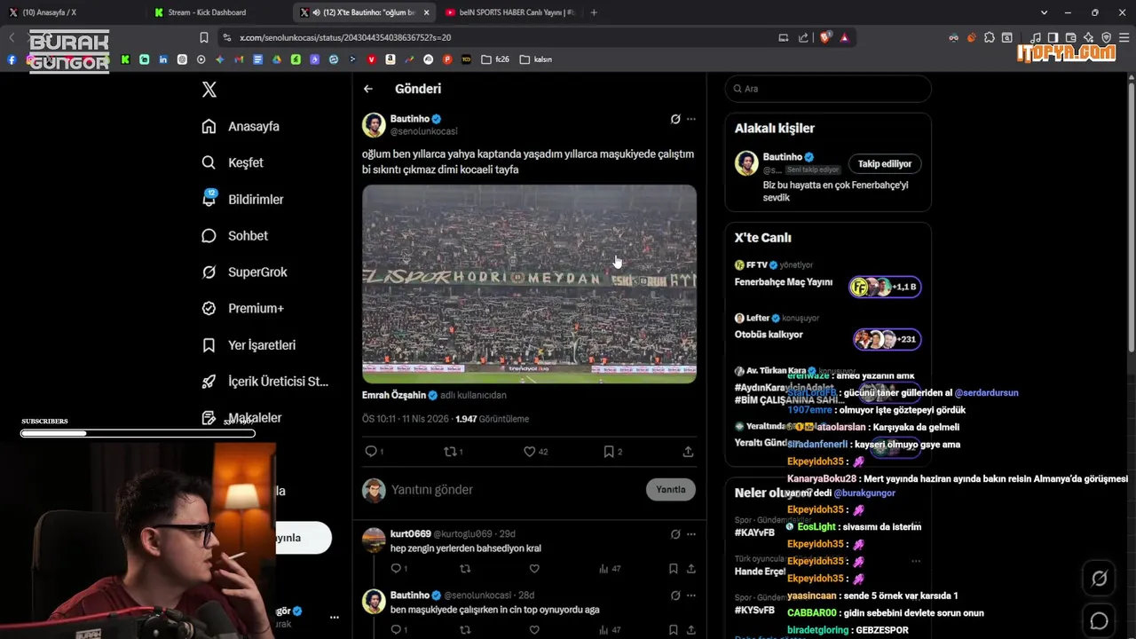The image size is (1136, 639).
Task: Open #KYSvFB trend
Action: pyautogui.click(x=754, y=611)
